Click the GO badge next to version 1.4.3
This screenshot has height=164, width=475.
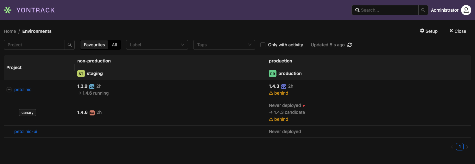point(284,86)
